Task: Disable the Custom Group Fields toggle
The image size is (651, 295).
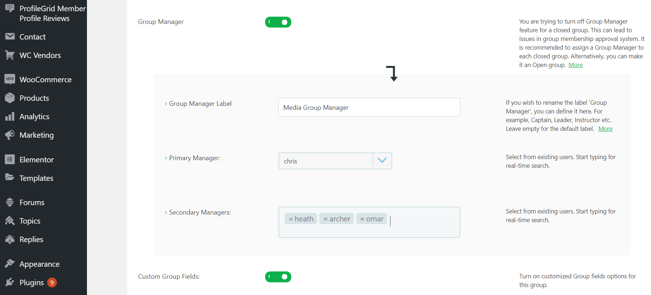Action: (x=278, y=277)
